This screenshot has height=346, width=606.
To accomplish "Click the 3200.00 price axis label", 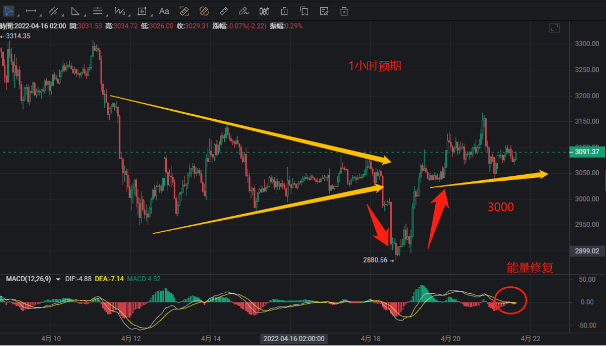I will point(587,96).
